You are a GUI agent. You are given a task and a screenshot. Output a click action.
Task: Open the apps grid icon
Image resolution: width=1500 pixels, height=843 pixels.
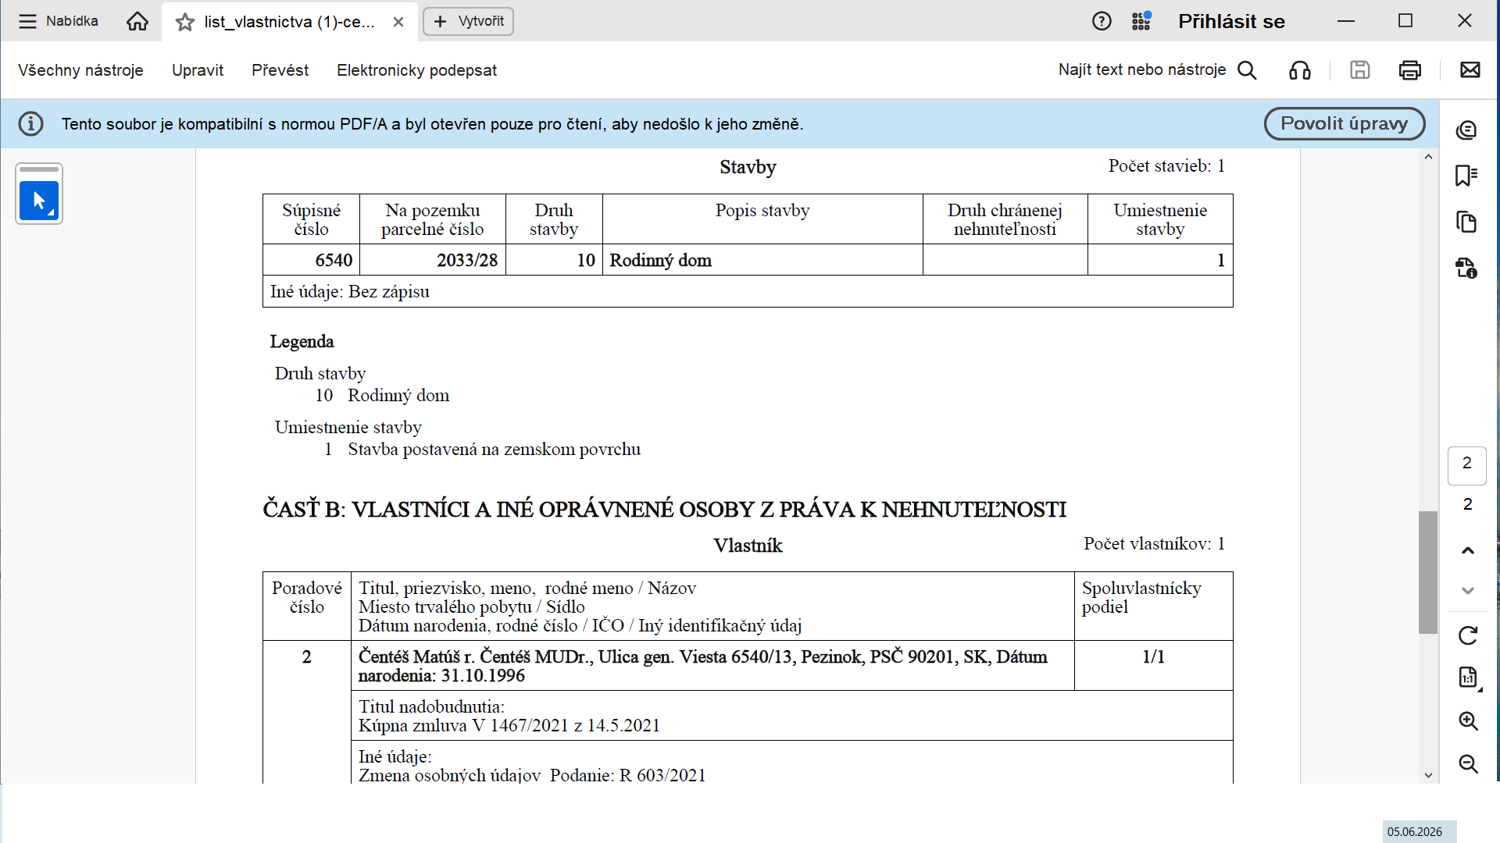1141,21
